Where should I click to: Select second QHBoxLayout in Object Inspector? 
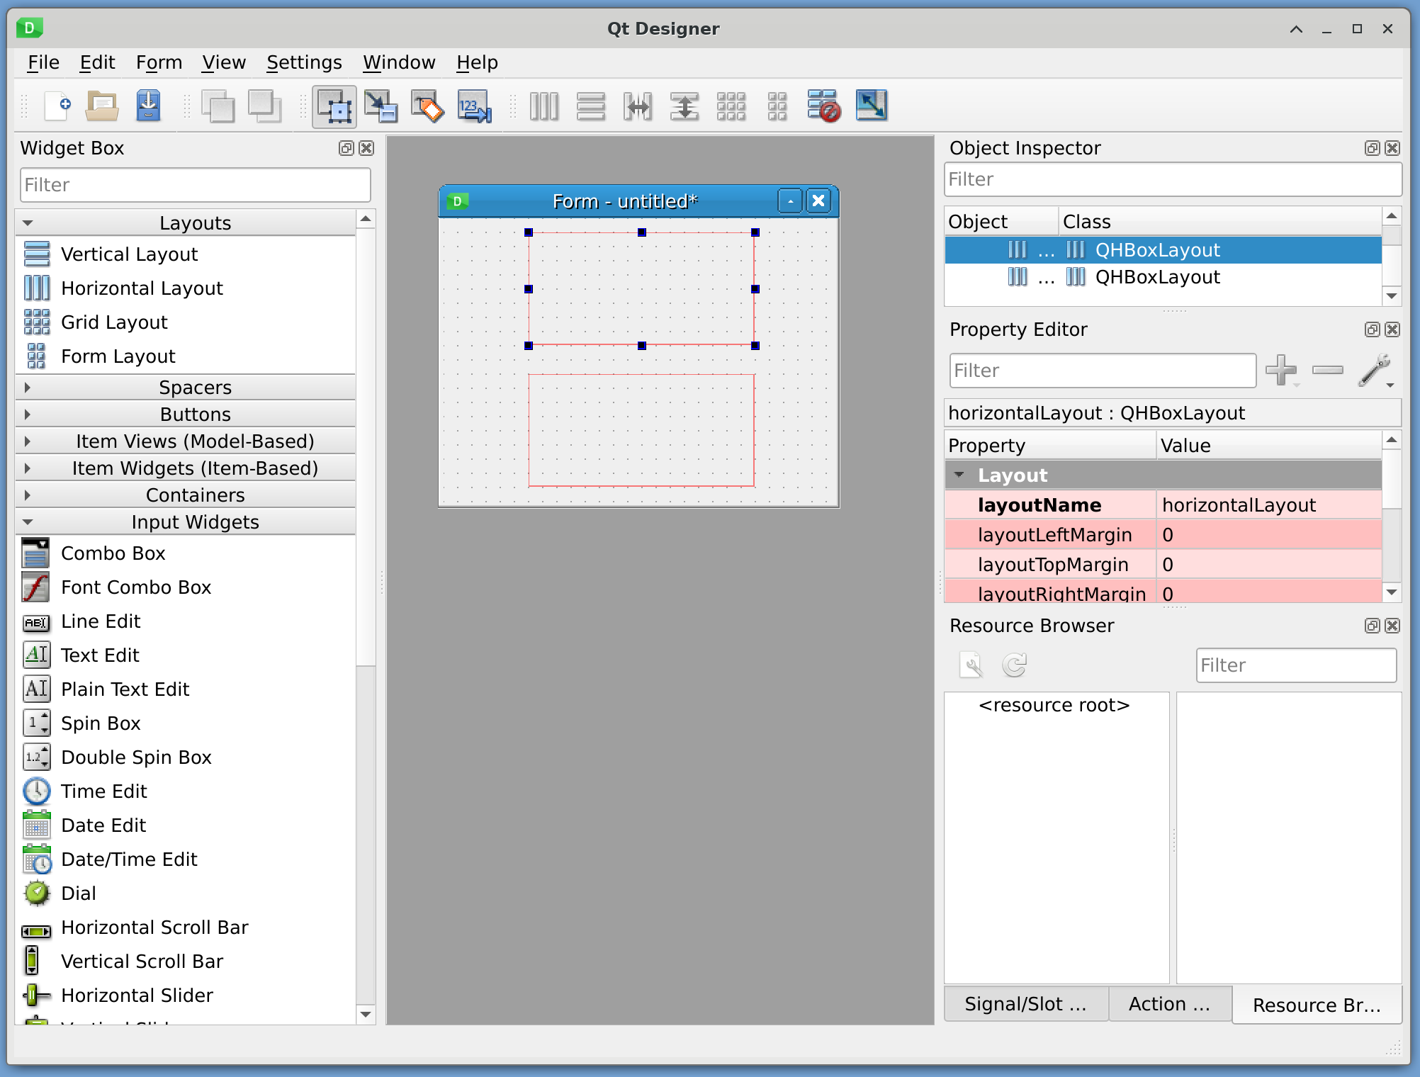point(1156,277)
